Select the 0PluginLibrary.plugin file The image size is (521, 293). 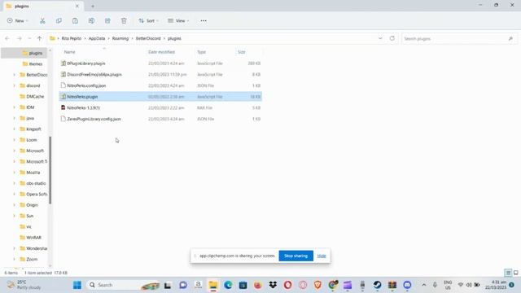pyautogui.click(x=160, y=63)
